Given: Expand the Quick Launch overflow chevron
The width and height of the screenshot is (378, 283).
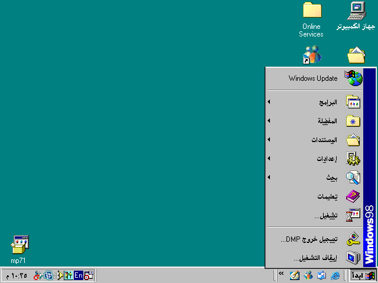Looking at the screenshot, I should coord(281,274).
